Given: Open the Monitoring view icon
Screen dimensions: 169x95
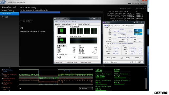Looking at the screenshot, I should point(130,3).
